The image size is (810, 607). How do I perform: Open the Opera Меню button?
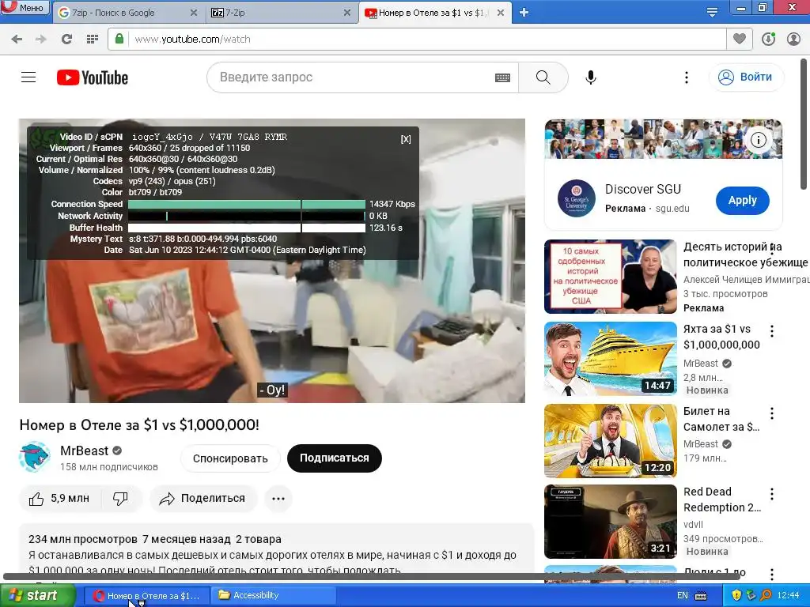click(x=25, y=7)
